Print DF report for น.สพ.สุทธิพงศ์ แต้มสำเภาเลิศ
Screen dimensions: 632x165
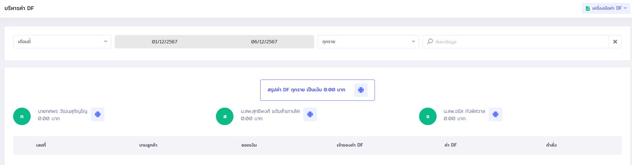click(x=310, y=114)
